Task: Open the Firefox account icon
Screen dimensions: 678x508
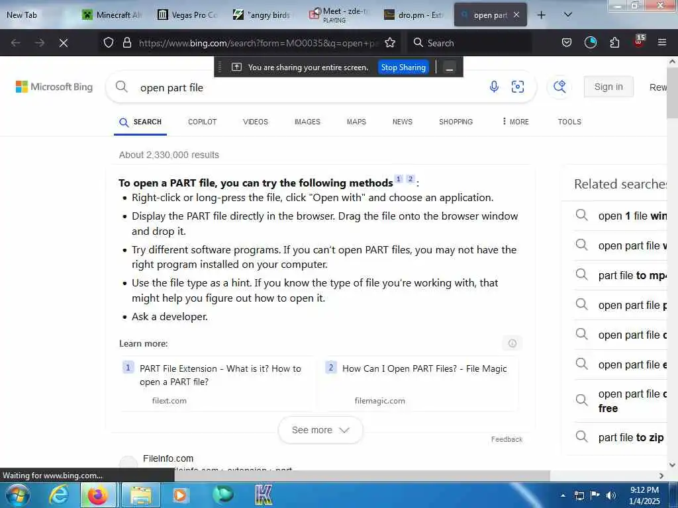Action: (x=590, y=42)
